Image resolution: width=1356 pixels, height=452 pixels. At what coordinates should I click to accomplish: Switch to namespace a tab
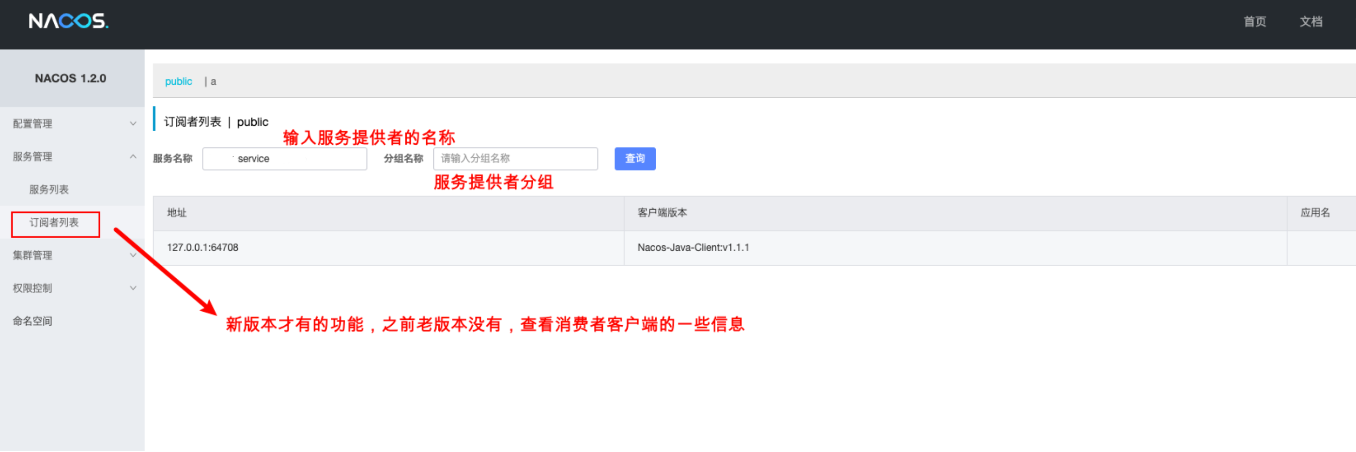click(213, 82)
